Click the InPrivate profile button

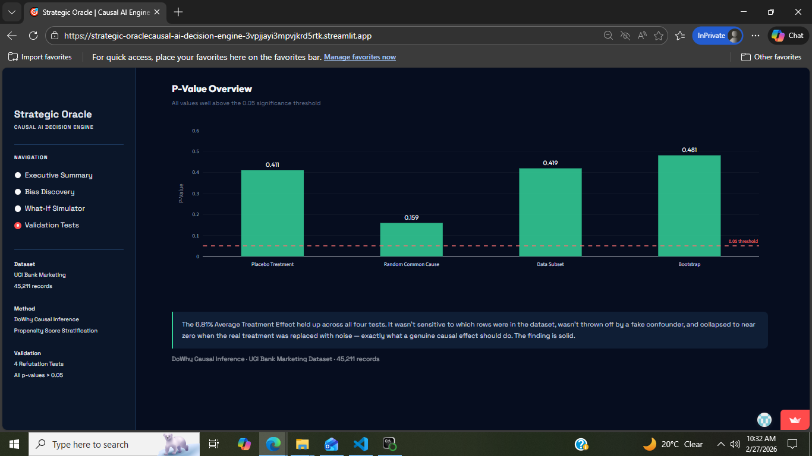point(718,36)
